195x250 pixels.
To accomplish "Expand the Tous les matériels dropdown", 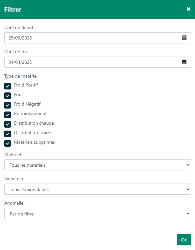I will pyautogui.click(x=98, y=165).
